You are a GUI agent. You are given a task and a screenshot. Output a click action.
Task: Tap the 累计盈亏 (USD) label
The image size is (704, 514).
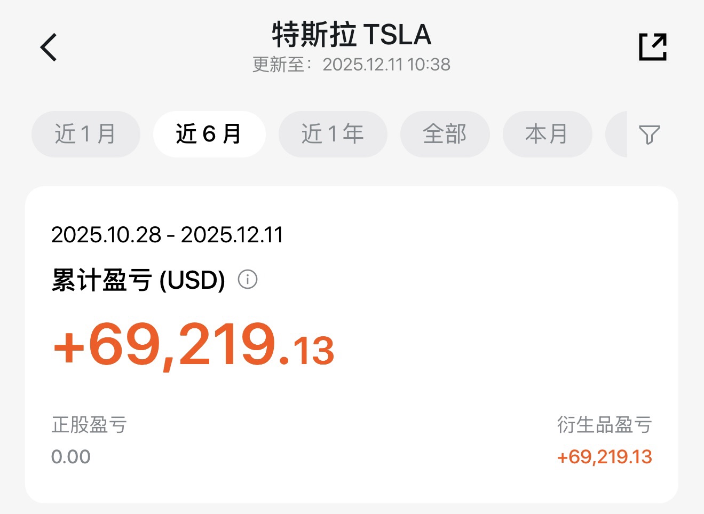[138, 280]
